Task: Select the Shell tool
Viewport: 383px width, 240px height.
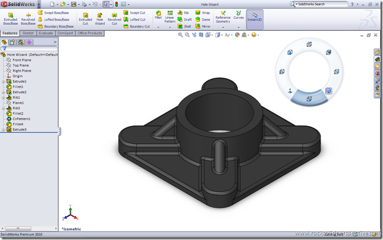Action: (184, 26)
